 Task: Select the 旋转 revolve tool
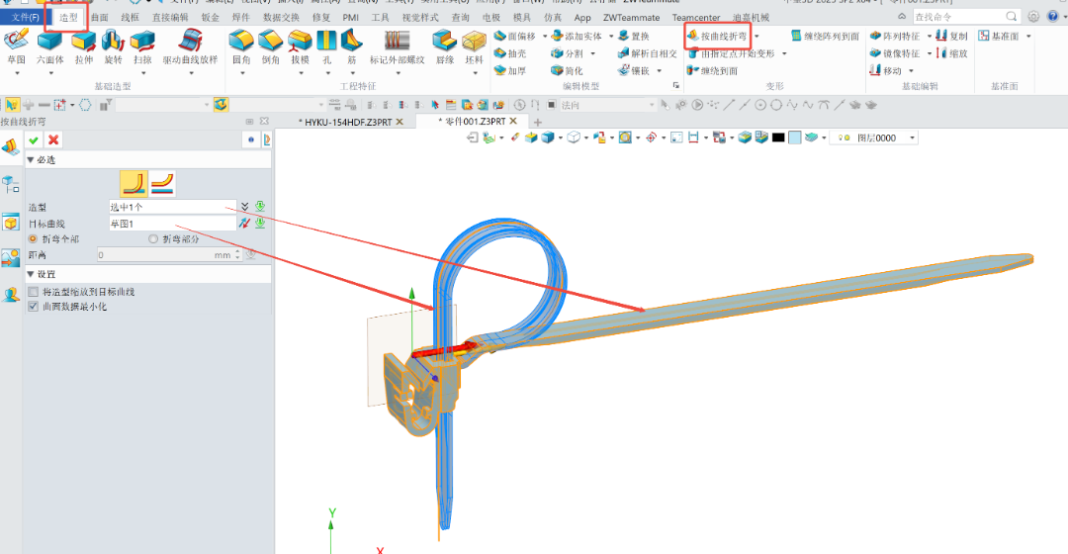coord(113,46)
